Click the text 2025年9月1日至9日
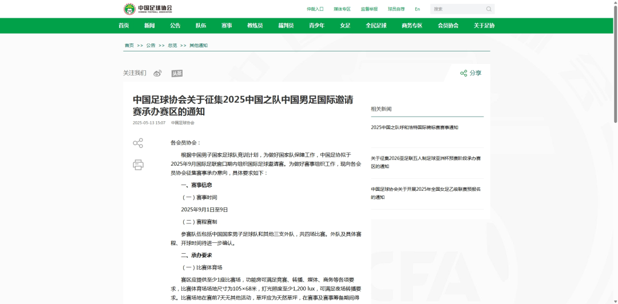This screenshot has width=618, height=304. (204, 210)
